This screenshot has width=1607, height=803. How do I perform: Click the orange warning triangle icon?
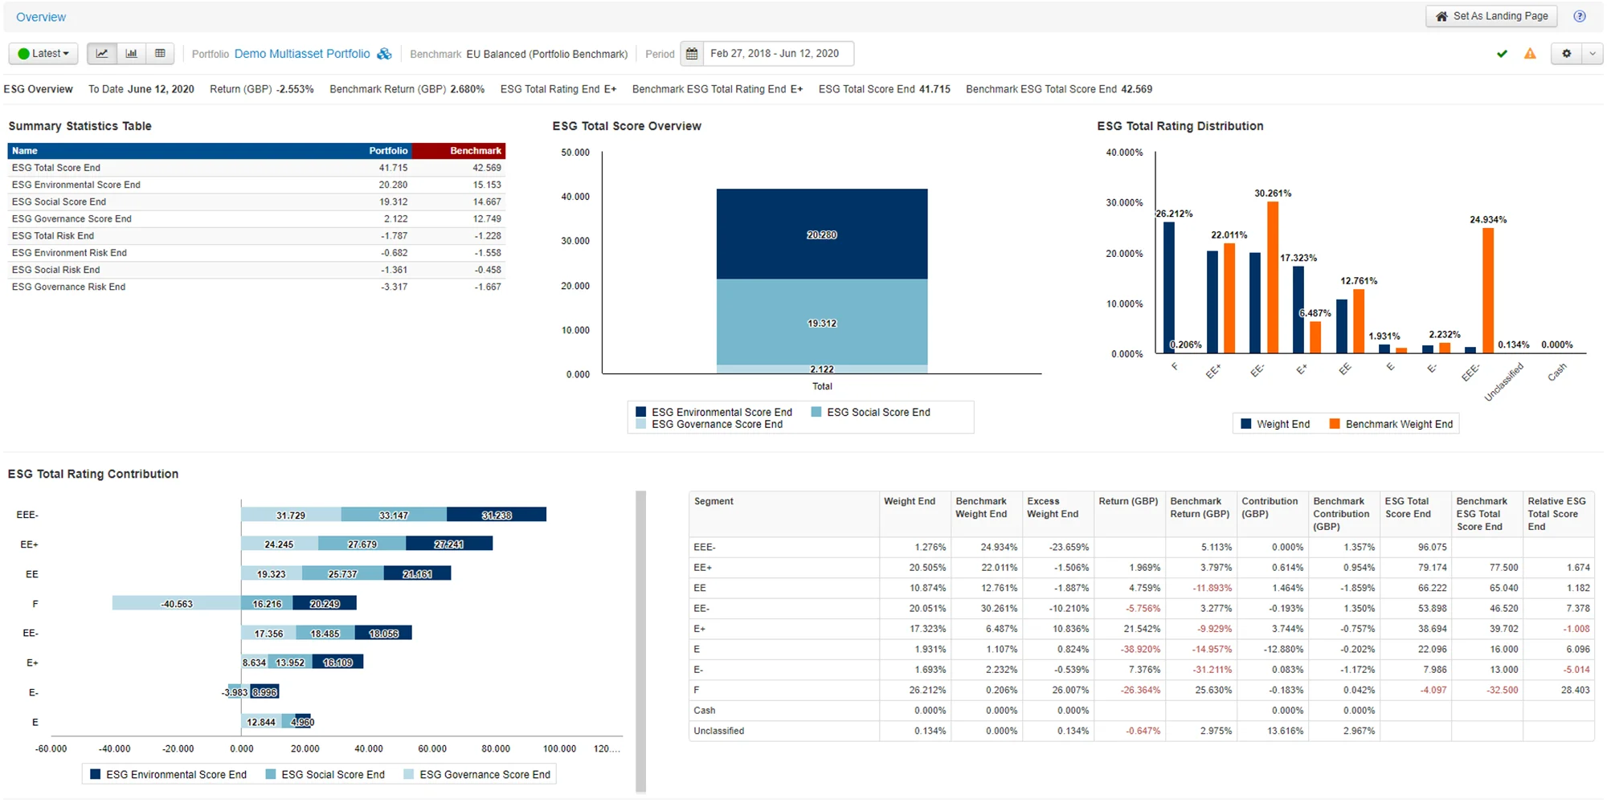pos(1530,54)
